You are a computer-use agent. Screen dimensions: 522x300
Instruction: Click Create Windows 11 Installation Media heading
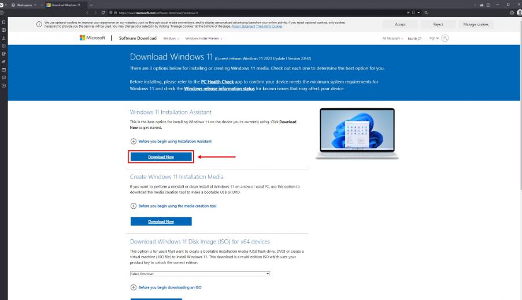click(176, 177)
